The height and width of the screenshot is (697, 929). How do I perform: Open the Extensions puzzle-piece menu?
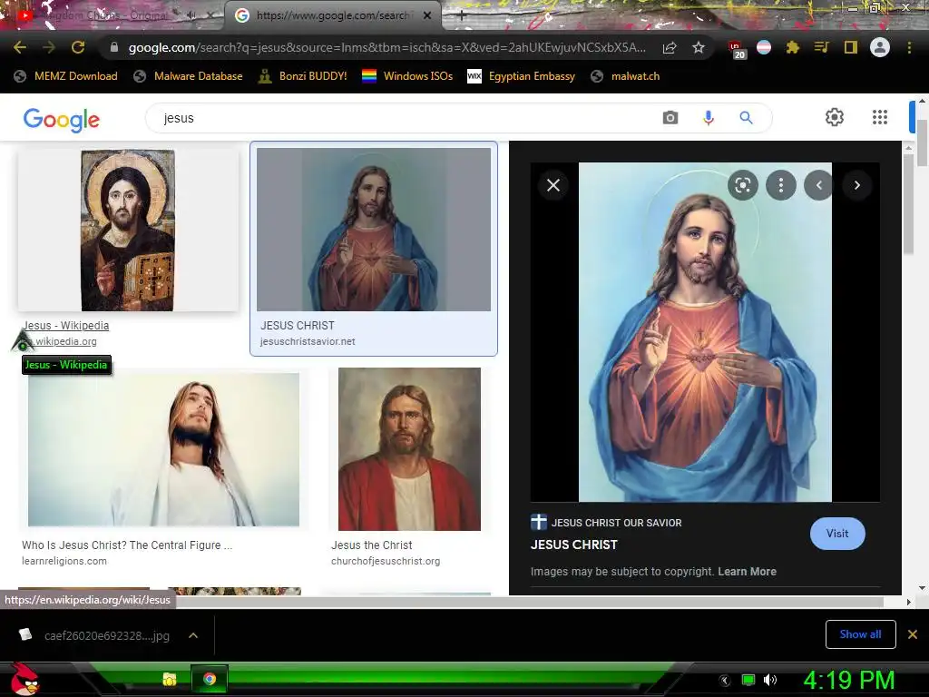click(793, 47)
